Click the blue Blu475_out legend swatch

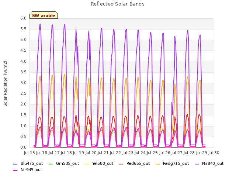pyautogui.click(x=15, y=164)
